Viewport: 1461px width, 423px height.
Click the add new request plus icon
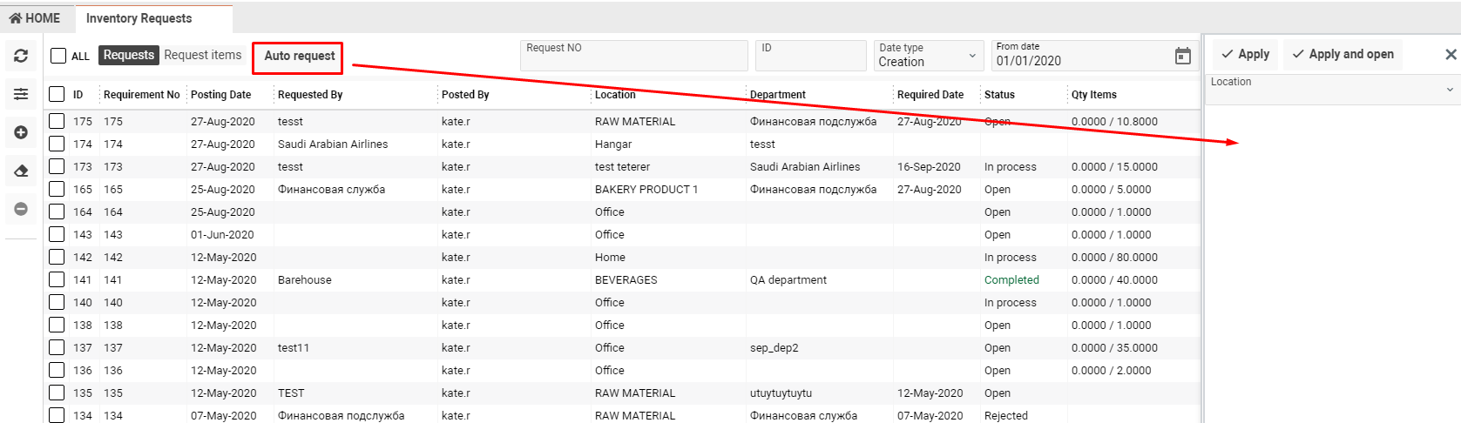pyautogui.click(x=21, y=132)
